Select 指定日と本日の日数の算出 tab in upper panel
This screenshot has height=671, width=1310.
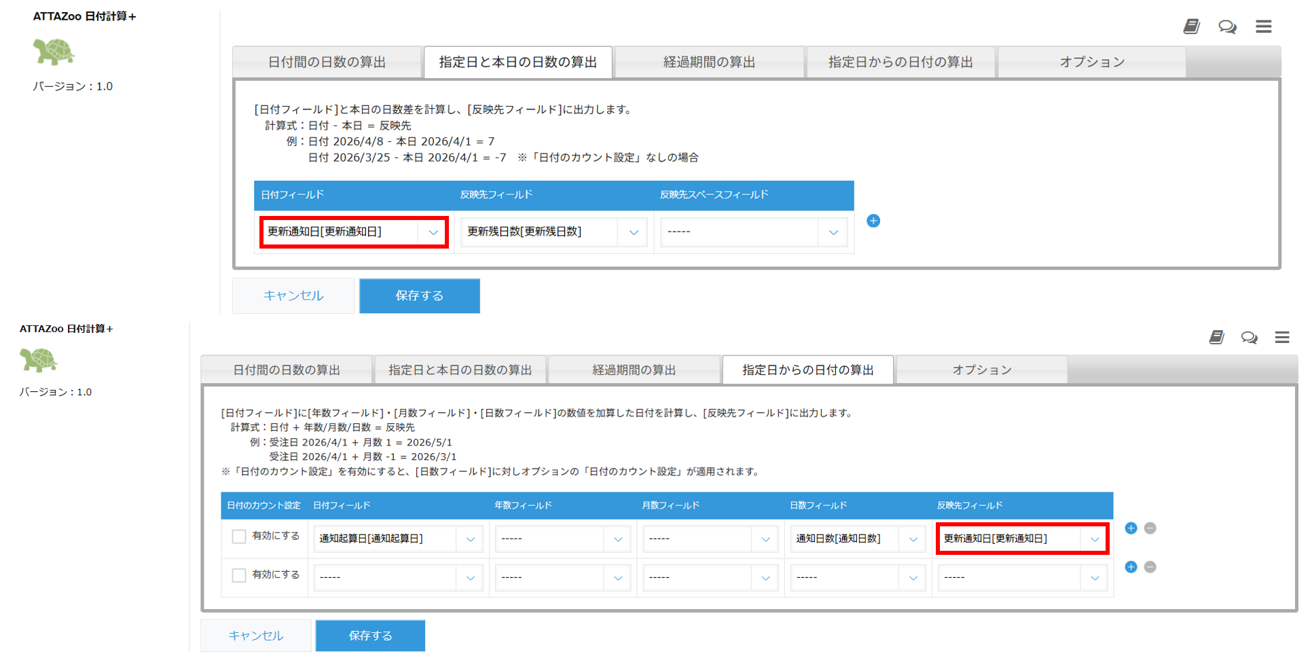[x=518, y=62]
